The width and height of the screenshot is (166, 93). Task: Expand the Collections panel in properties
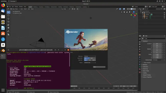pos(145,67)
